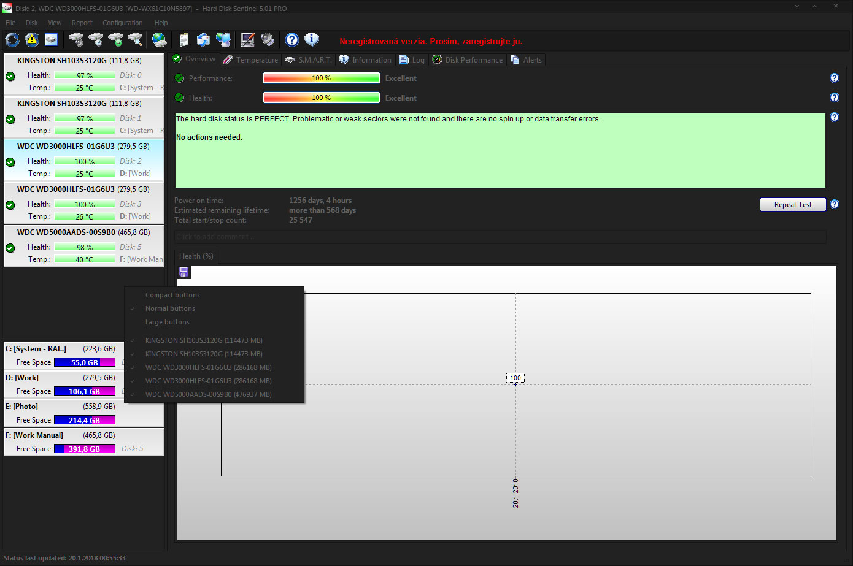
Task: Open the Configuration menu
Action: click(x=122, y=23)
